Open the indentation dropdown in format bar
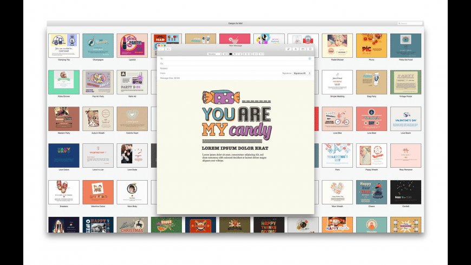The width and height of the screenshot is (471, 265). click(261, 54)
